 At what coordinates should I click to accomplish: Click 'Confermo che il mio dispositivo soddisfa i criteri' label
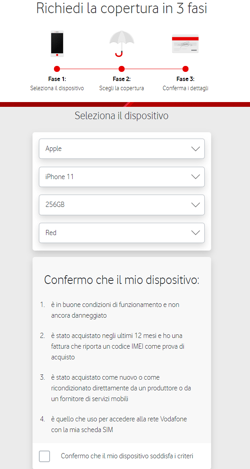coord(127,456)
